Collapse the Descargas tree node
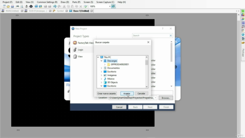The height and width of the screenshot is (138, 245). [x=101, y=61]
